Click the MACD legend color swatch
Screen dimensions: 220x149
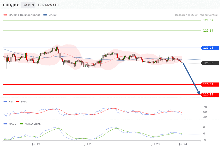pyautogui.click(x=5, y=124)
